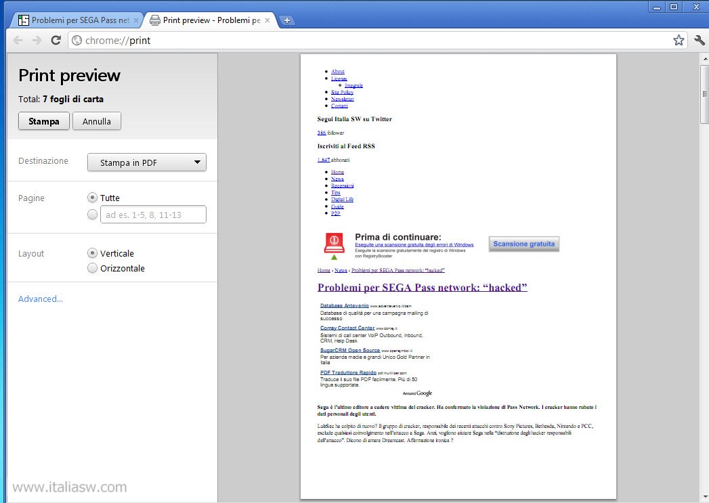Viewport: 709px width, 503px height.
Task: Close the Print preview tab
Action: click(x=267, y=20)
